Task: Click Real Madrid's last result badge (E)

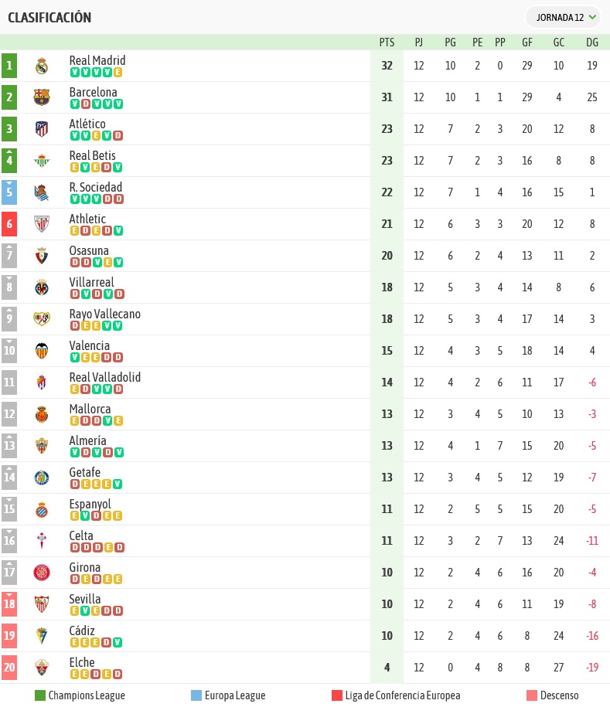Action: pos(118,72)
